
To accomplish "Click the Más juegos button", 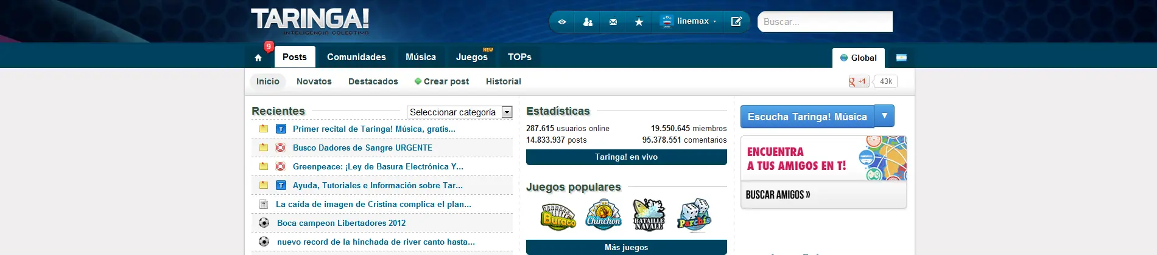I will pos(627,248).
